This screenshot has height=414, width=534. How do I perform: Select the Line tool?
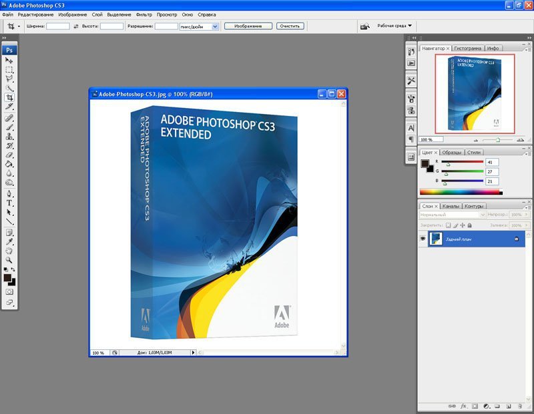pos(9,221)
